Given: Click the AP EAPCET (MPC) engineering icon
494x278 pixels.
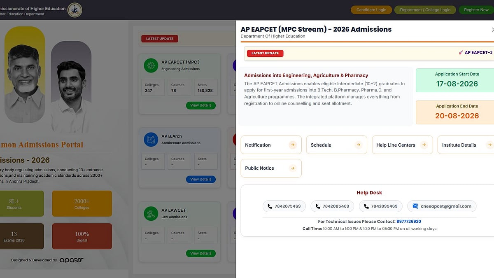Looking at the screenshot, I should click(x=151, y=65).
